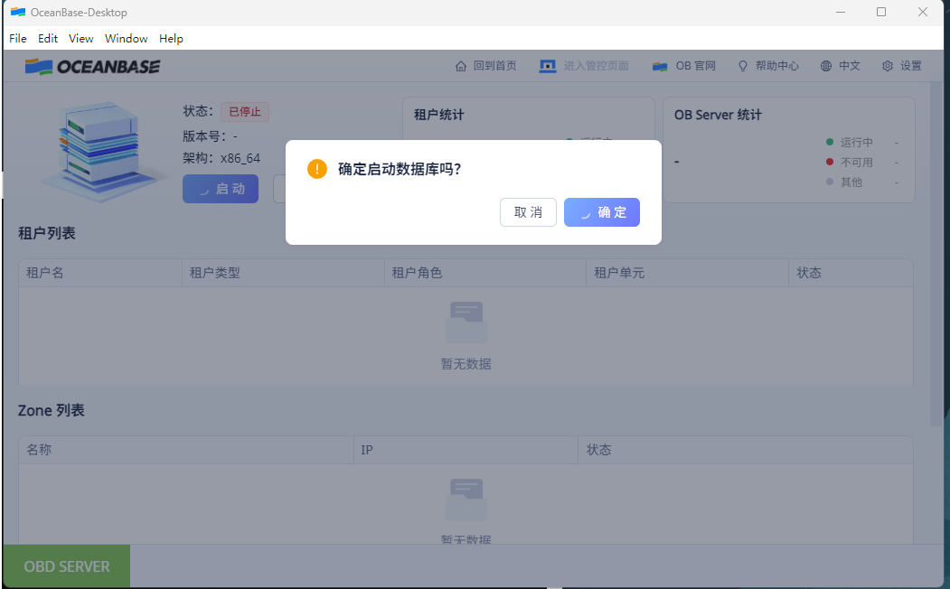Click the monitor icon beside 进入管控页面
This screenshot has width=950, height=589.
point(548,66)
